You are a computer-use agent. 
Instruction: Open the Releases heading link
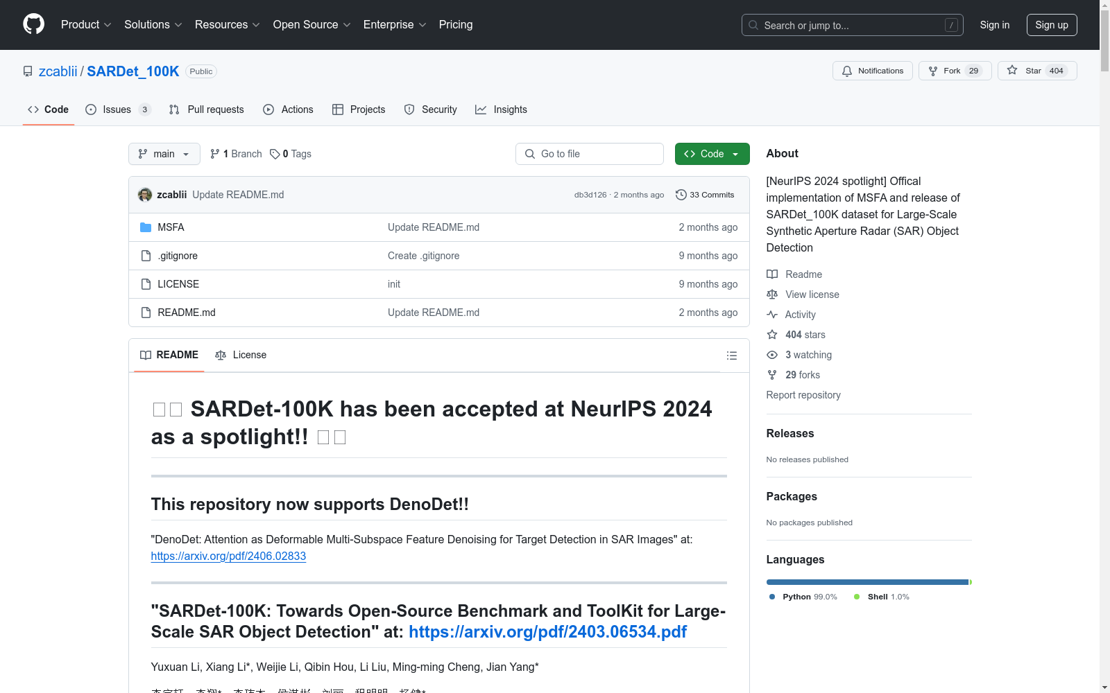(790, 433)
